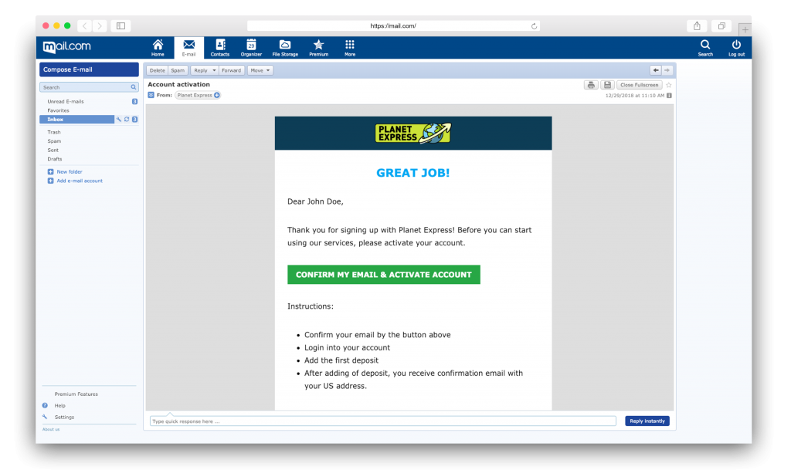This screenshot has height=470, width=791.
Task: Click the New folder link
Action: pyautogui.click(x=69, y=172)
